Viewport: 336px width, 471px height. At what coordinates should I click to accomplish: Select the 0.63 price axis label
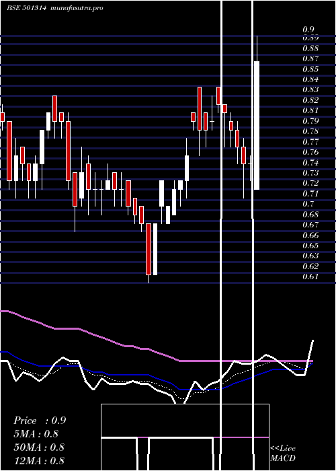pos(310,256)
